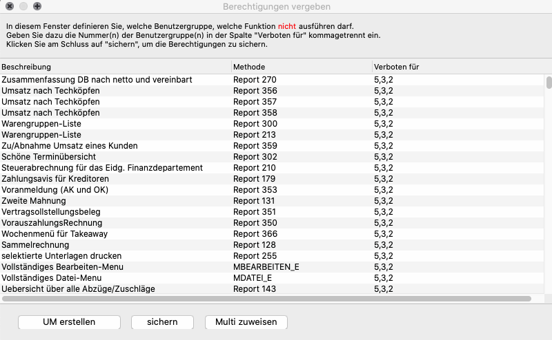Click the window zoom button in the title bar
The image size is (552, 340).
pyautogui.click(x=37, y=6)
